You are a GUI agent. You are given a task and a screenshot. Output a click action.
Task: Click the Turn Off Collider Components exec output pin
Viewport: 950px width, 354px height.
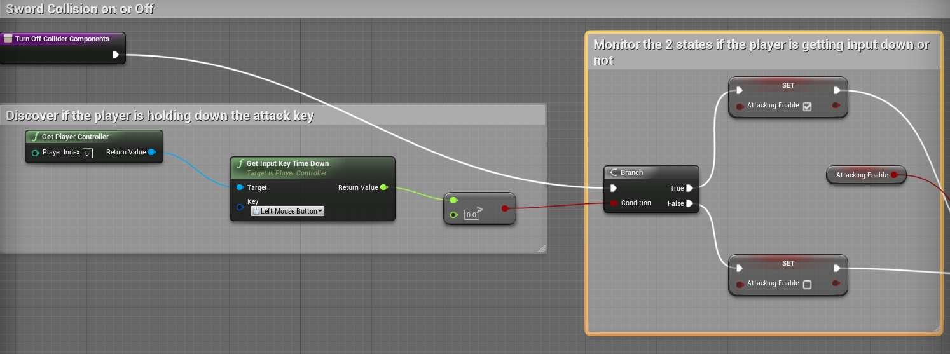[116, 55]
